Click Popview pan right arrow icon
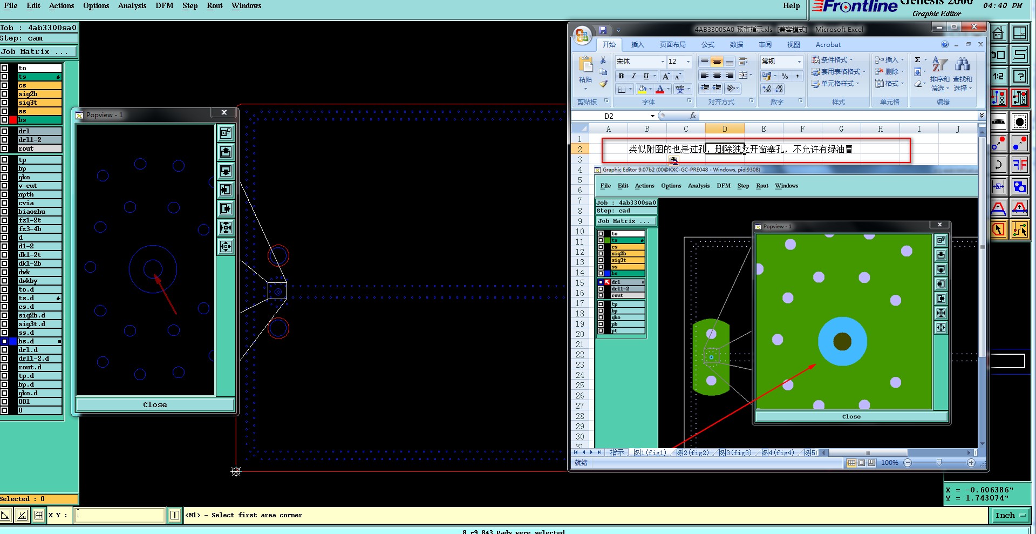 (x=226, y=209)
